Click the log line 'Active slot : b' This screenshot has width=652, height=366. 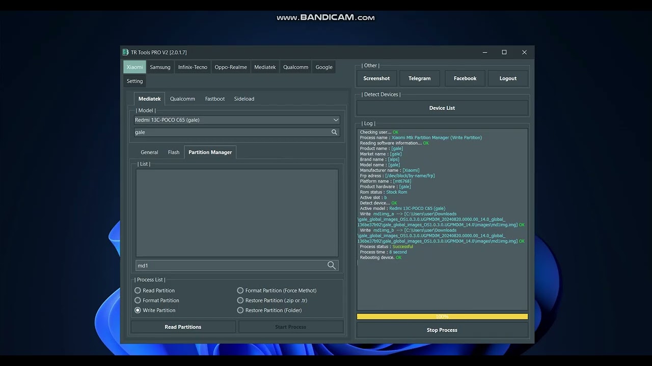click(373, 198)
